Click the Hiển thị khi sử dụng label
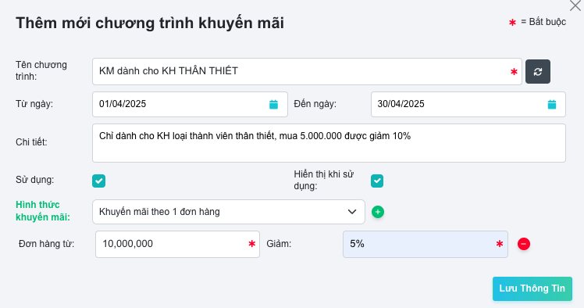584x308 pixels. click(x=324, y=180)
